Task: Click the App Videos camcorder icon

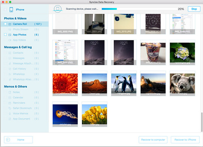Action: pyautogui.click(x=10, y=40)
